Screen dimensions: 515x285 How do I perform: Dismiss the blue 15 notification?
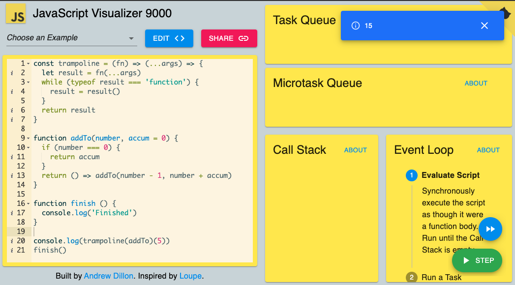[x=484, y=26]
